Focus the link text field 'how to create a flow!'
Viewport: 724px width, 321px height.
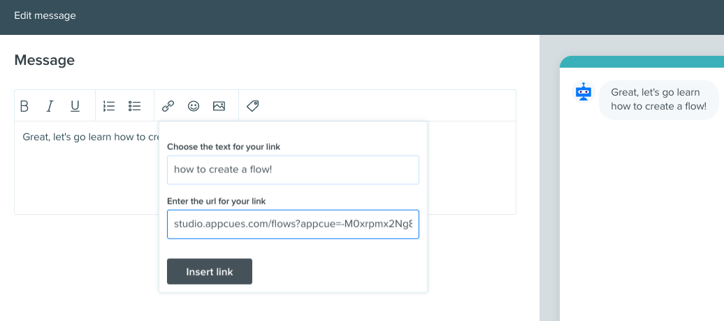pyautogui.click(x=294, y=170)
